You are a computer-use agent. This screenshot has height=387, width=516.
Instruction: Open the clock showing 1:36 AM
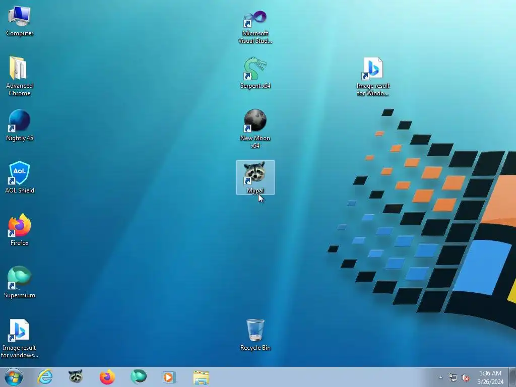[490, 377]
